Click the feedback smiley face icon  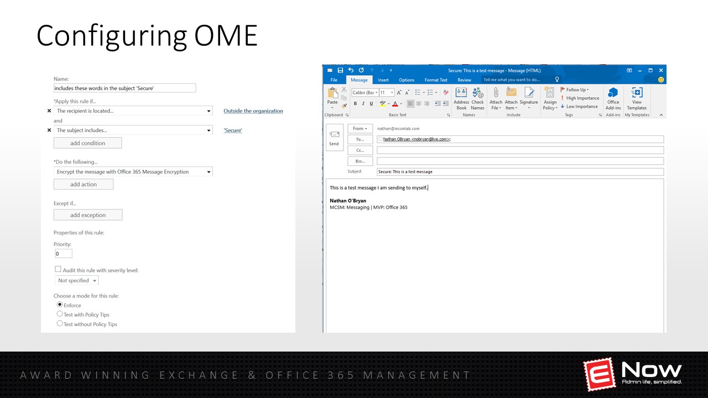click(661, 80)
